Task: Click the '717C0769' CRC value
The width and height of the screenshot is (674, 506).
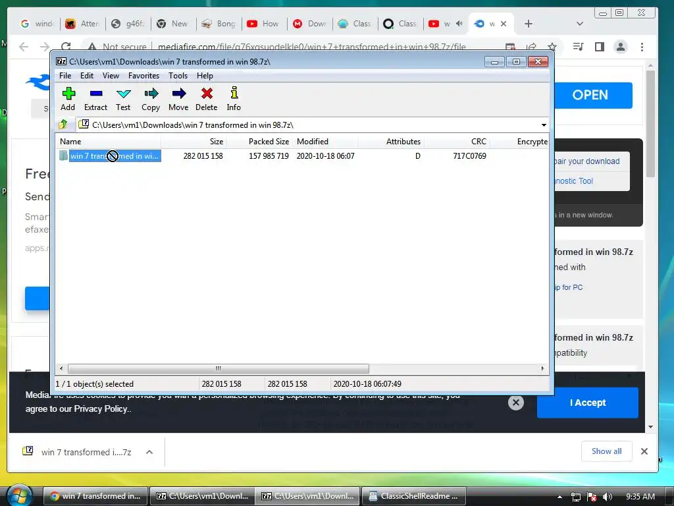Action: tap(469, 155)
